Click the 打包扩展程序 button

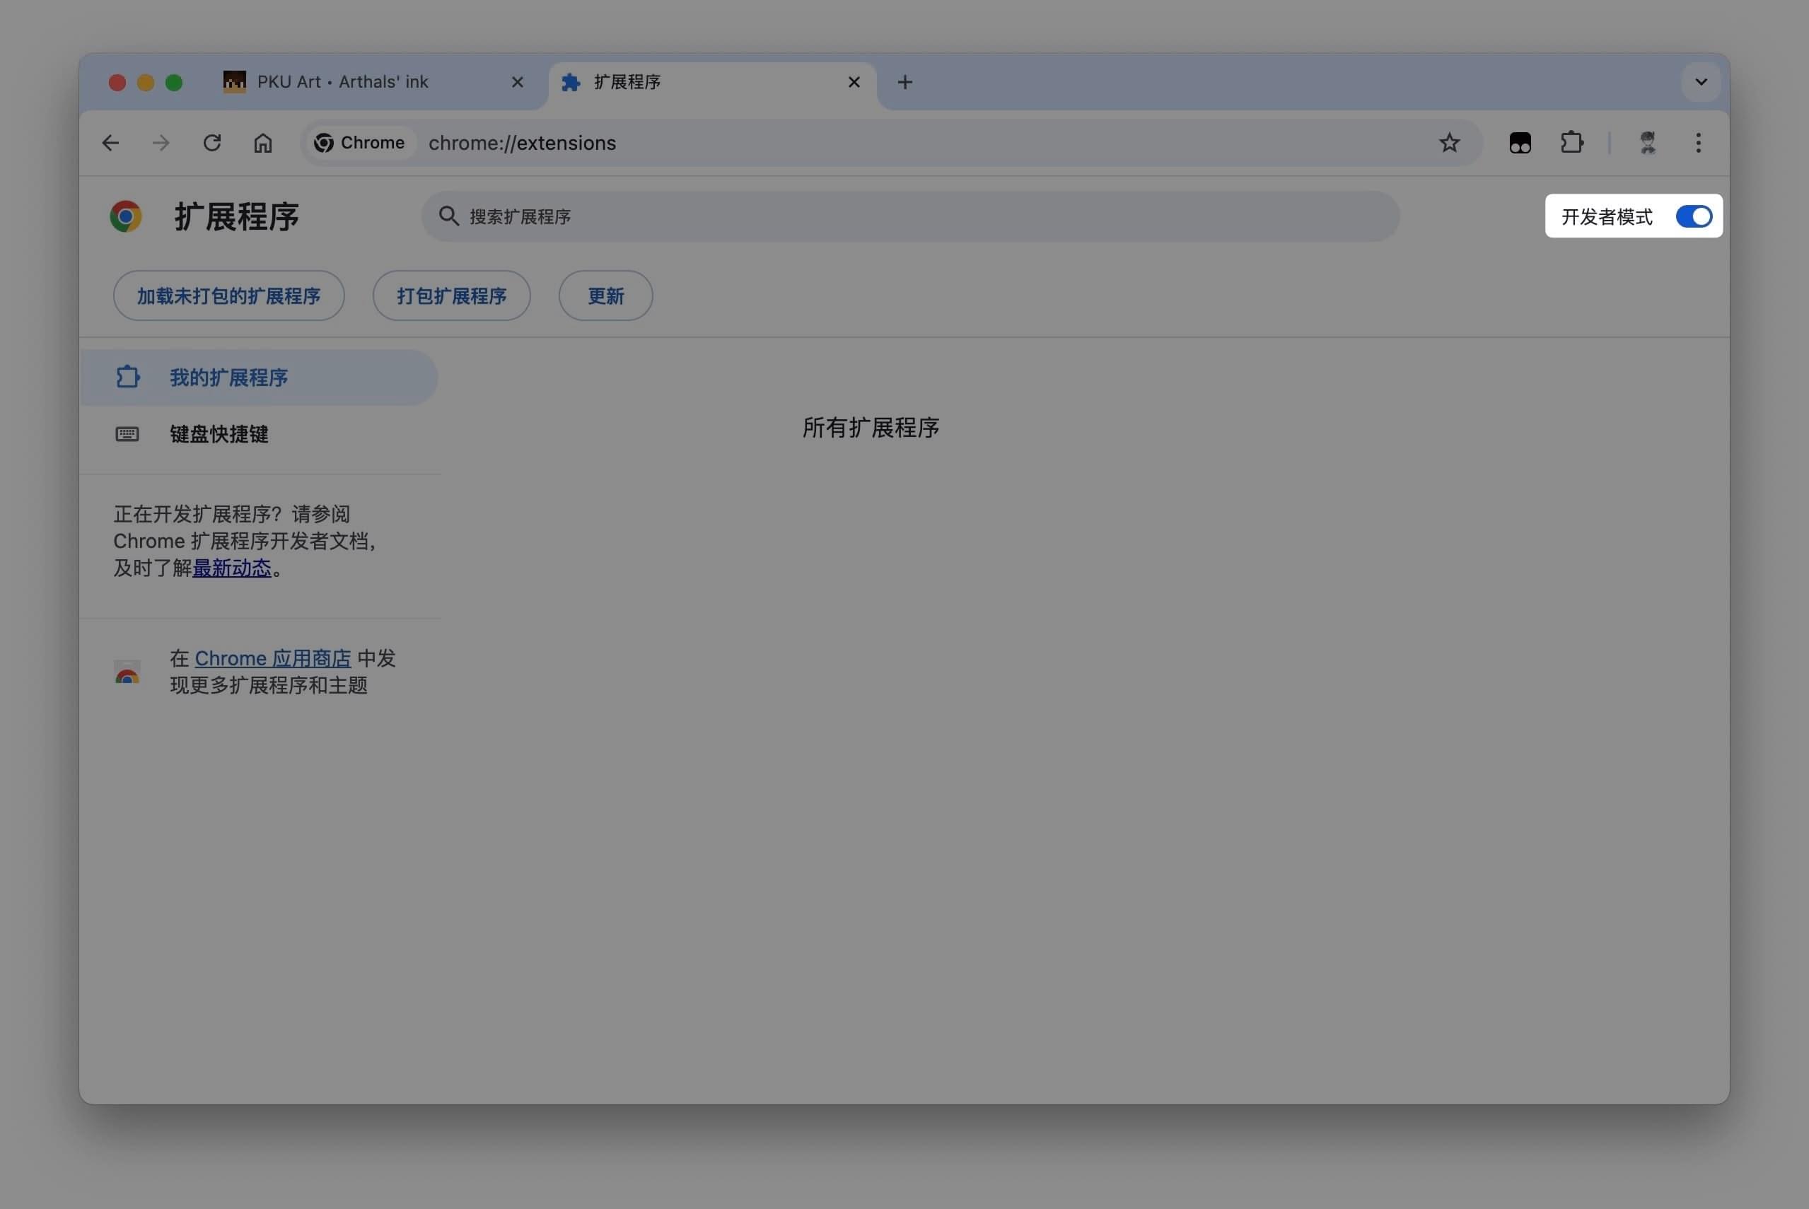pos(451,296)
